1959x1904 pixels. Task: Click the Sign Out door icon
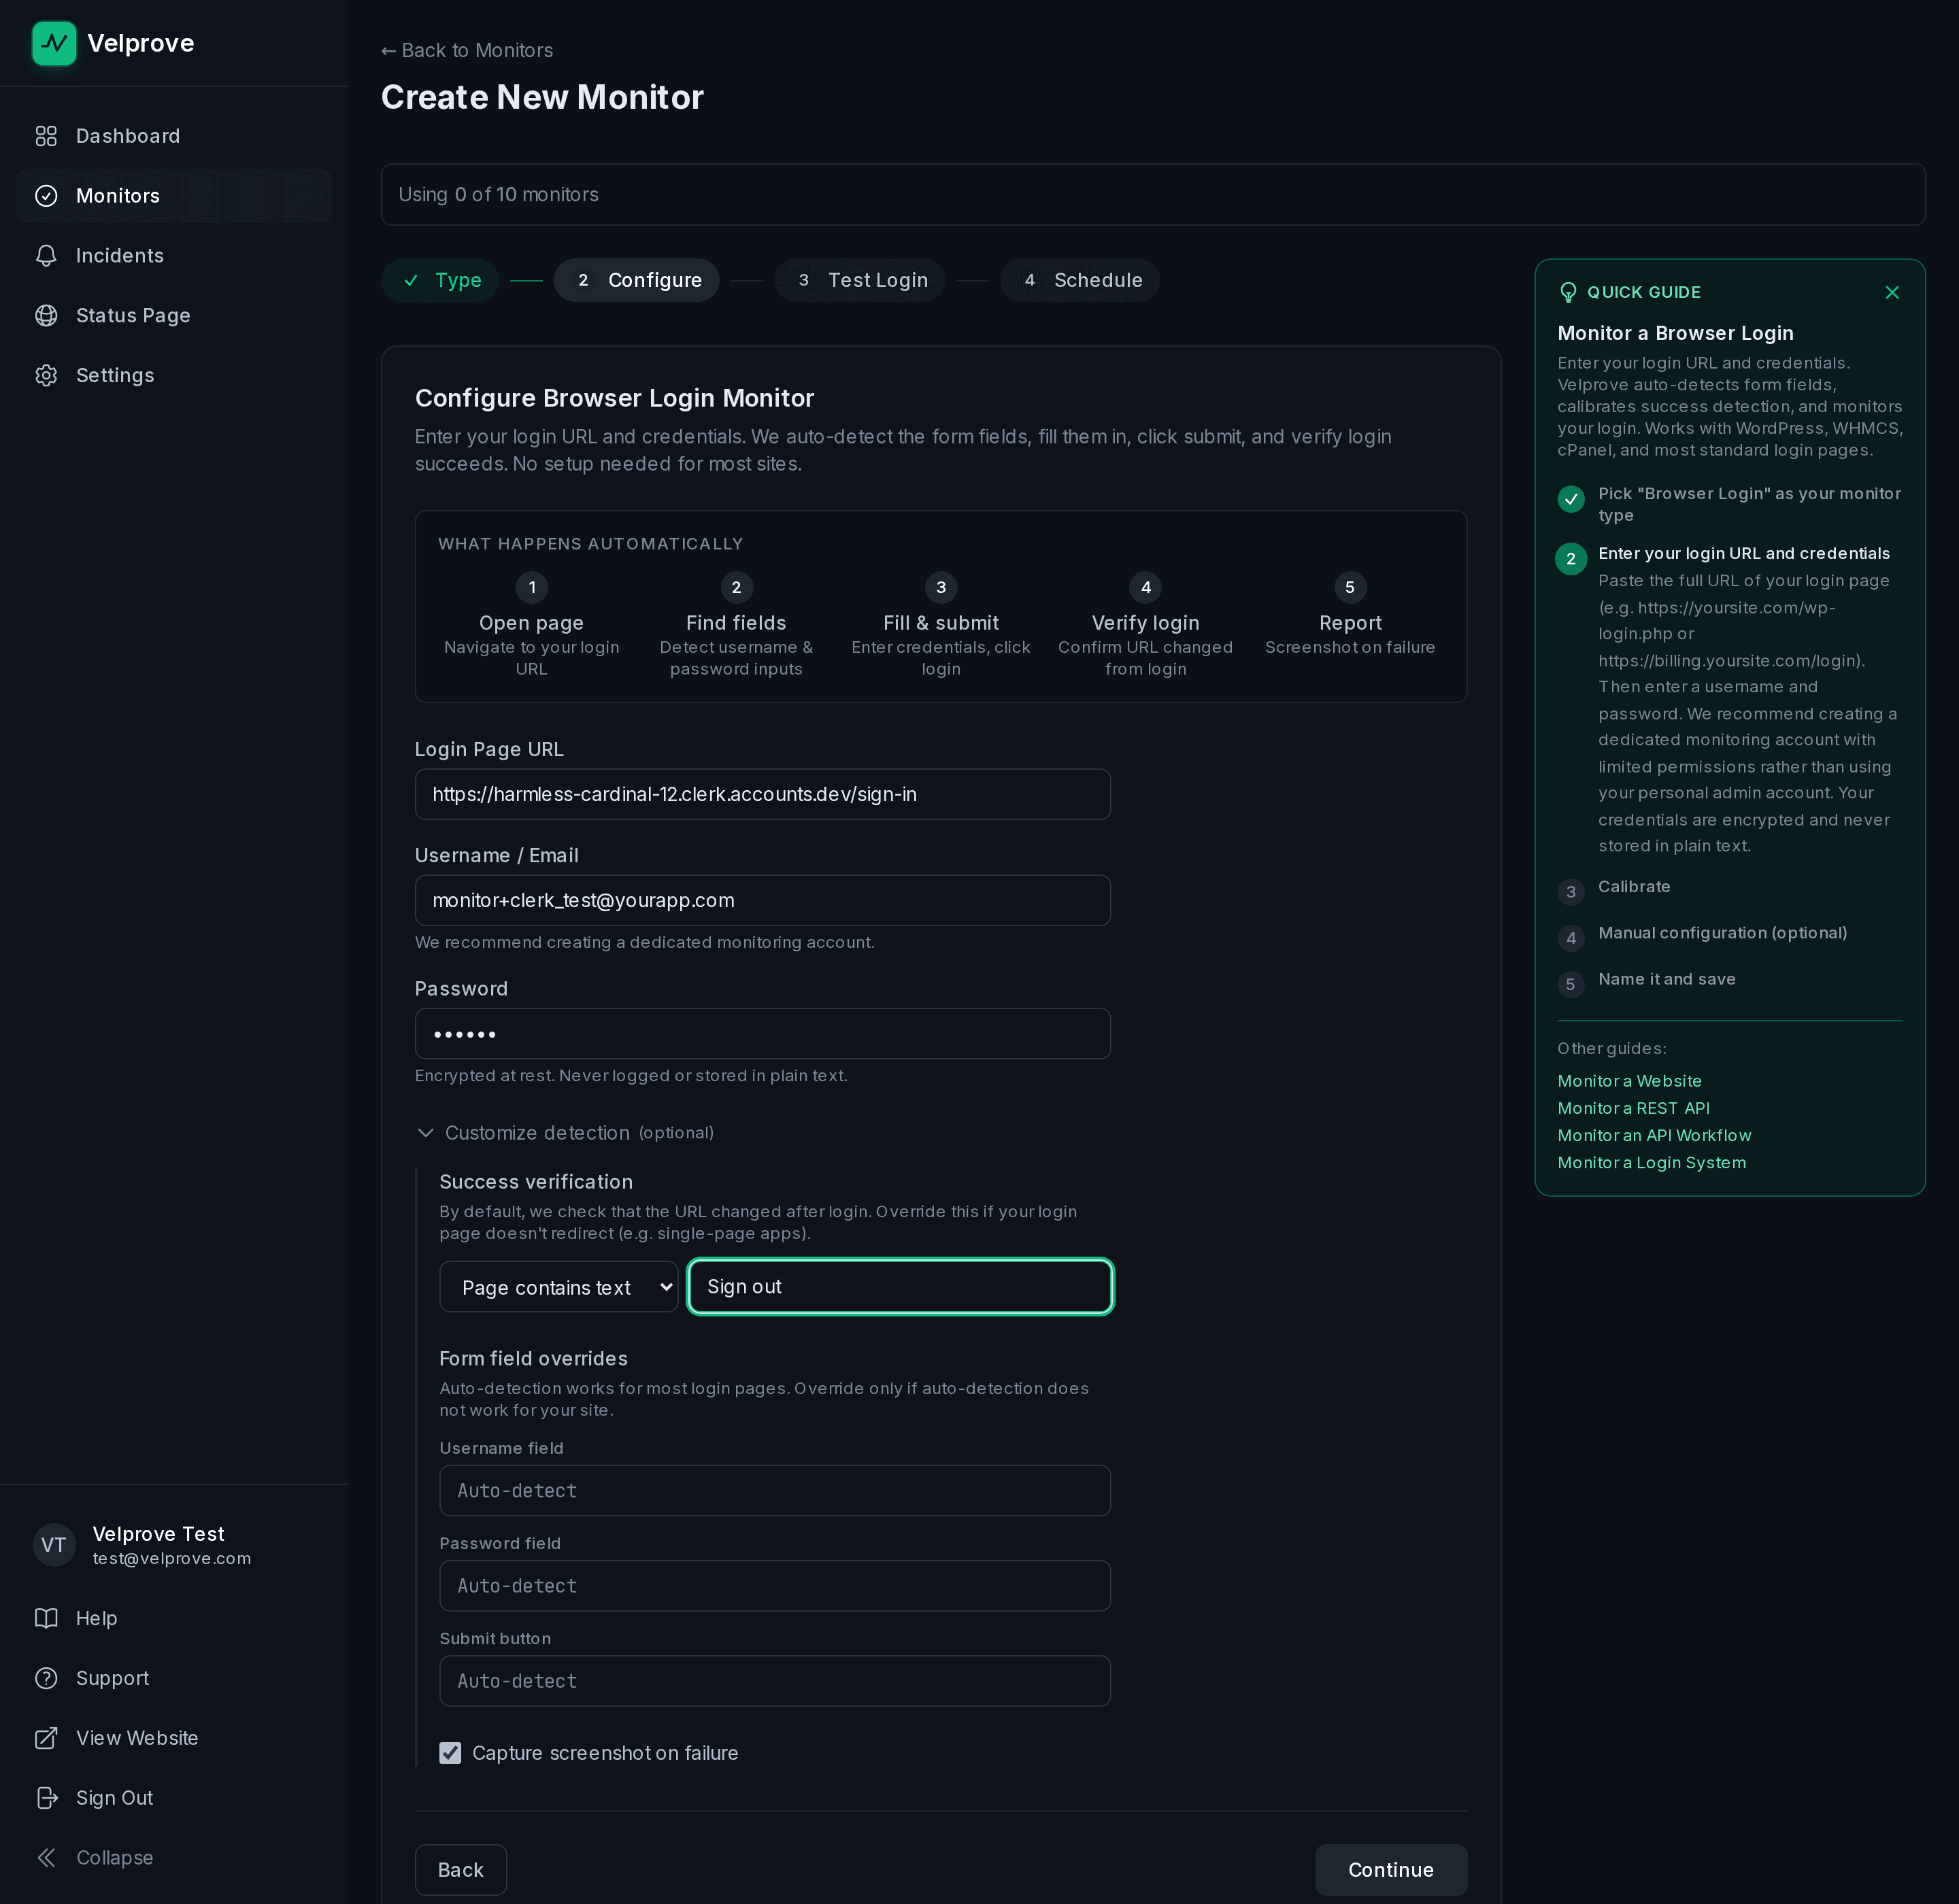tap(46, 1798)
